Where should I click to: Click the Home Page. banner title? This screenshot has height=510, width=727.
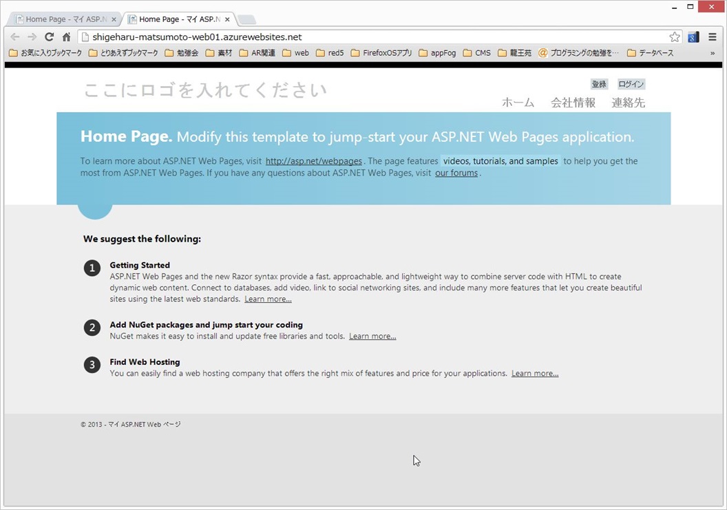[126, 136]
